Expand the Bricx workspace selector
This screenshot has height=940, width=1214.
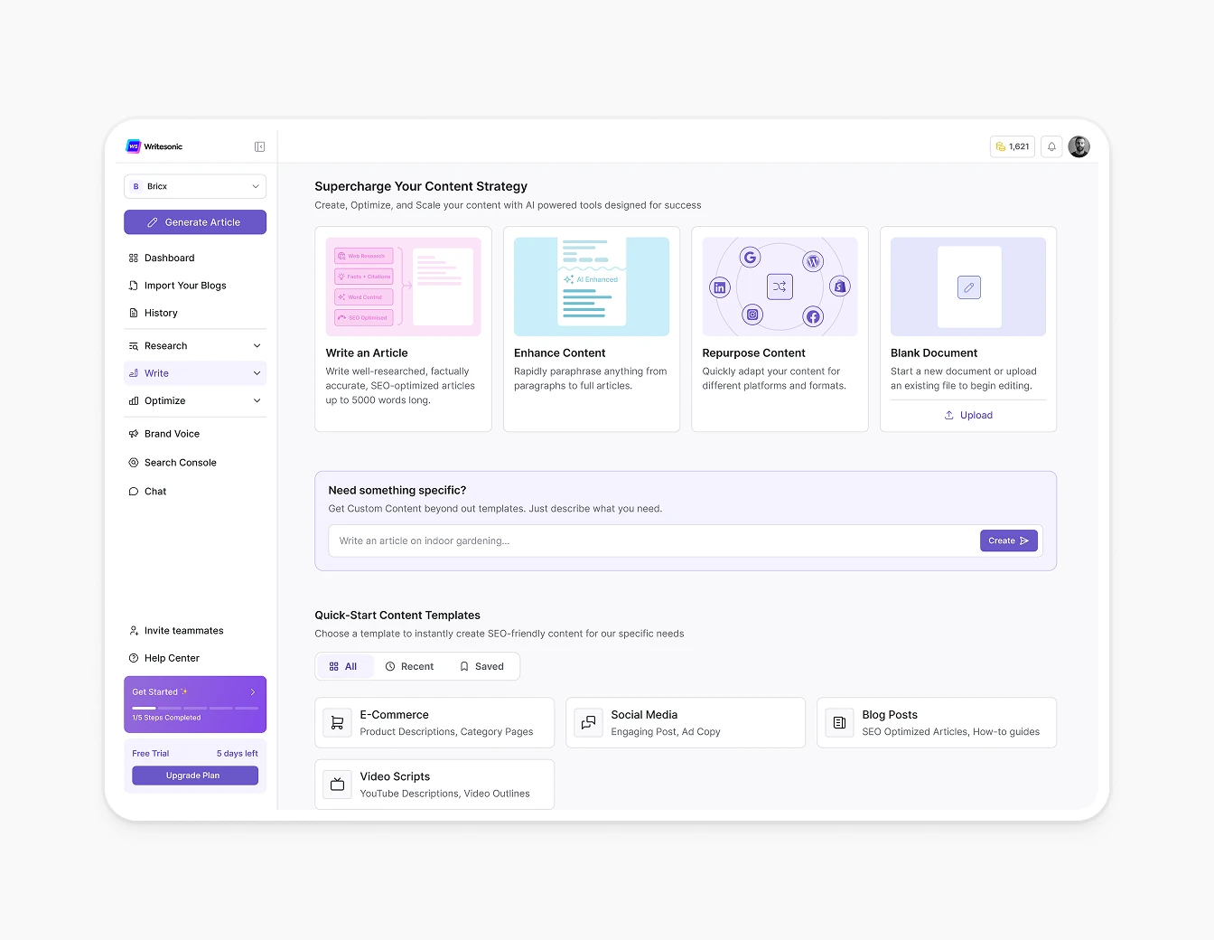click(194, 186)
